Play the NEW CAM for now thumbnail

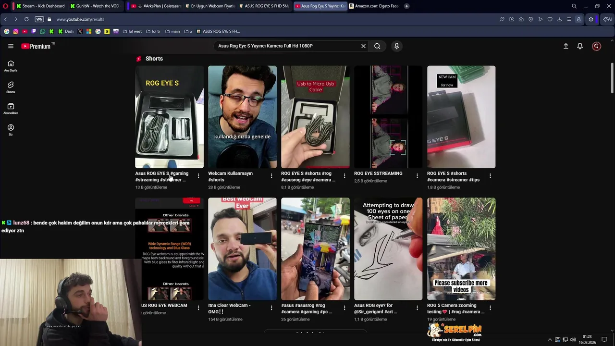tap(461, 117)
